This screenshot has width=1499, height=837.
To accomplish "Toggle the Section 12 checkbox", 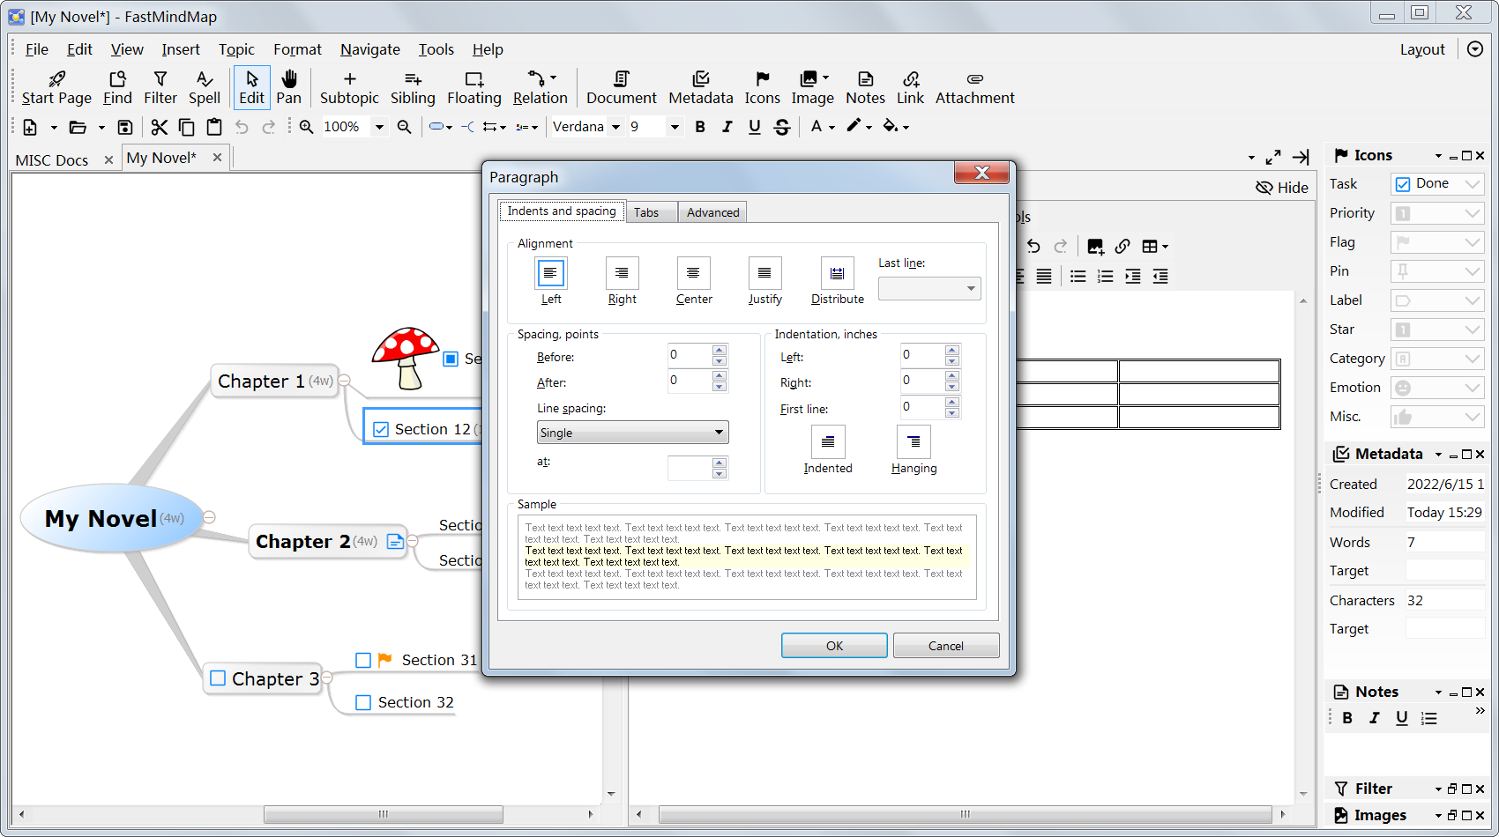I will [x=381, y=429].
